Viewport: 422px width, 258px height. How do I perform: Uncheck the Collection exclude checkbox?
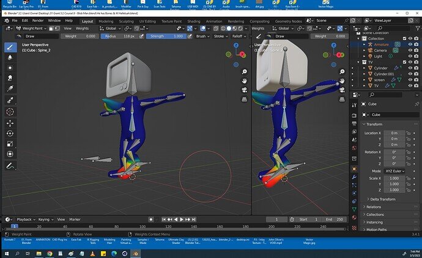404,38
